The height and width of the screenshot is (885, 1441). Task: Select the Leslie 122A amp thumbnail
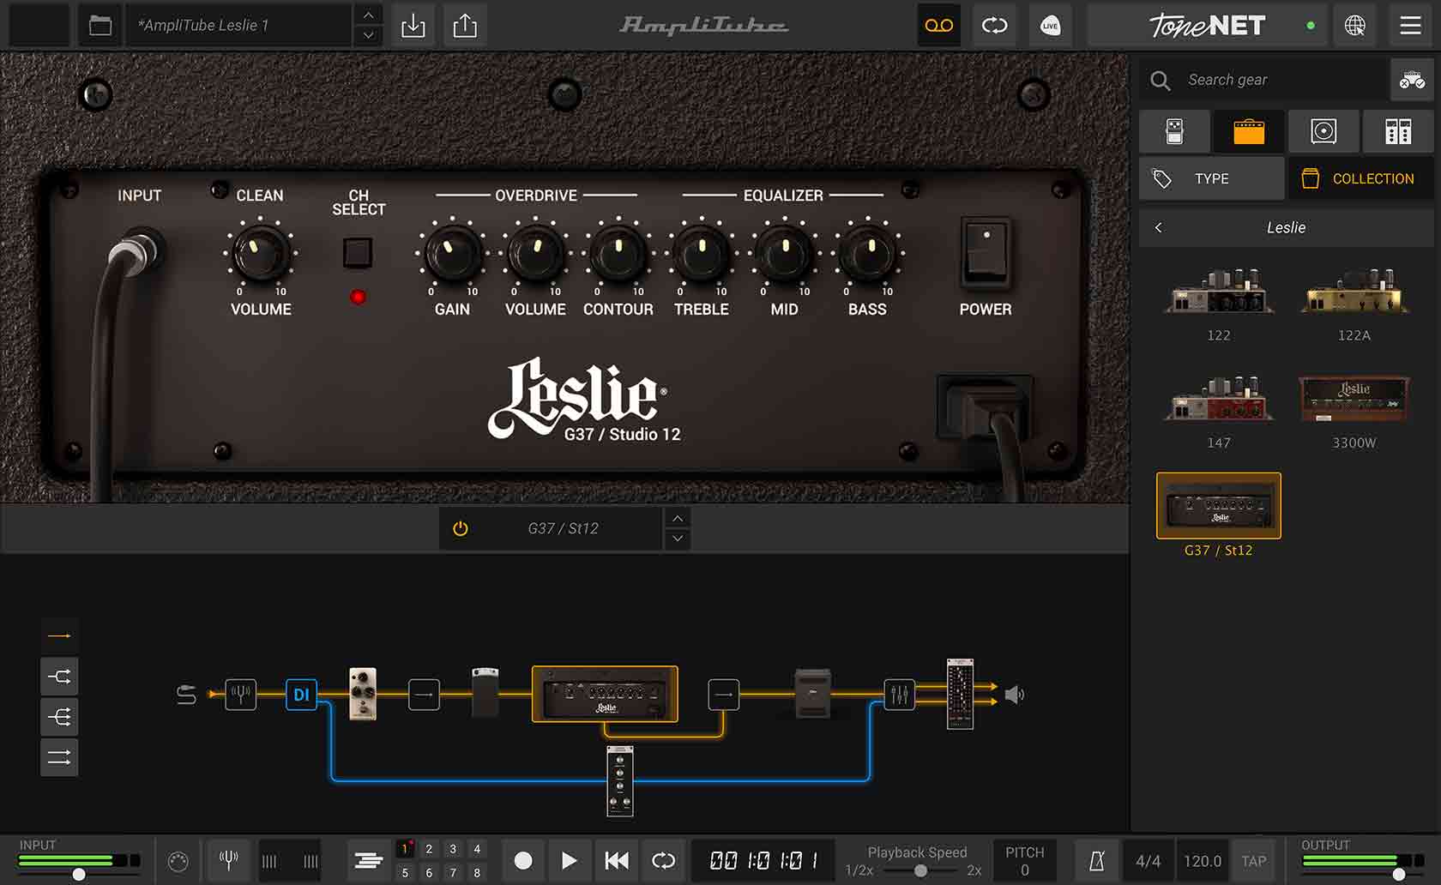tap(1354, 292)
